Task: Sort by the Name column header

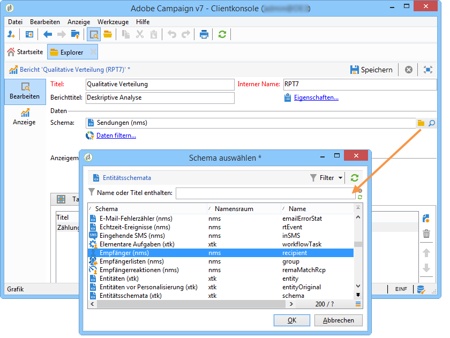Action: coord(317,209)
